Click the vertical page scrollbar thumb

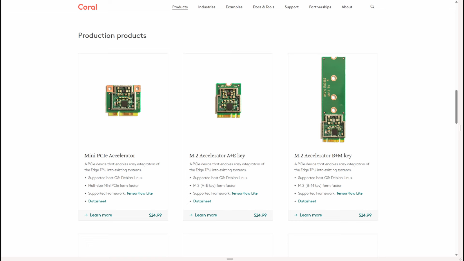(x=456, y=106)
